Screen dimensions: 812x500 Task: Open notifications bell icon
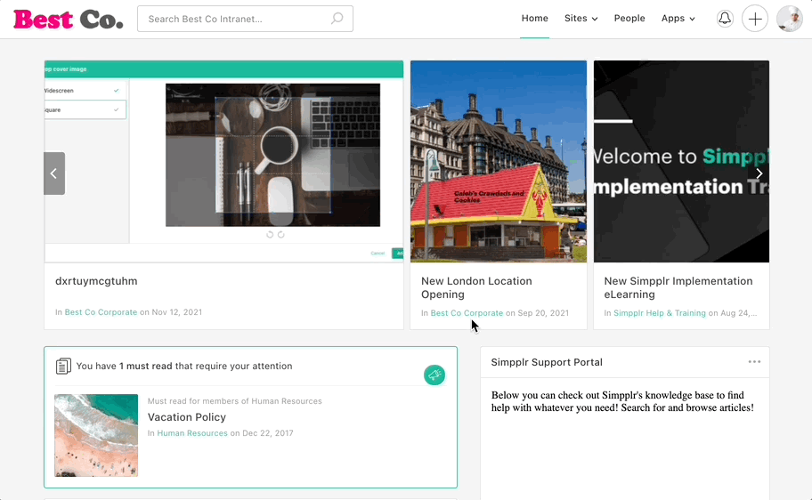[x=725, y=19]
